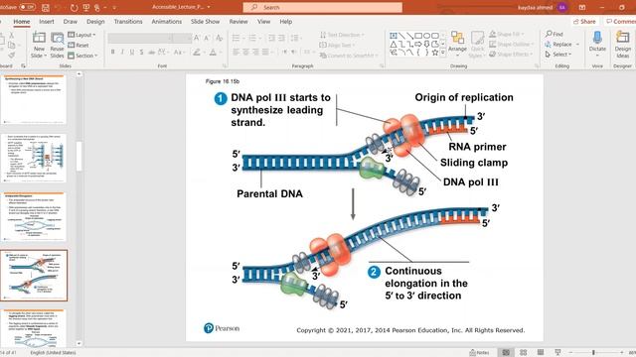Click the font color button
This screenshot has width=636, height=357.
tap(214, 53)
